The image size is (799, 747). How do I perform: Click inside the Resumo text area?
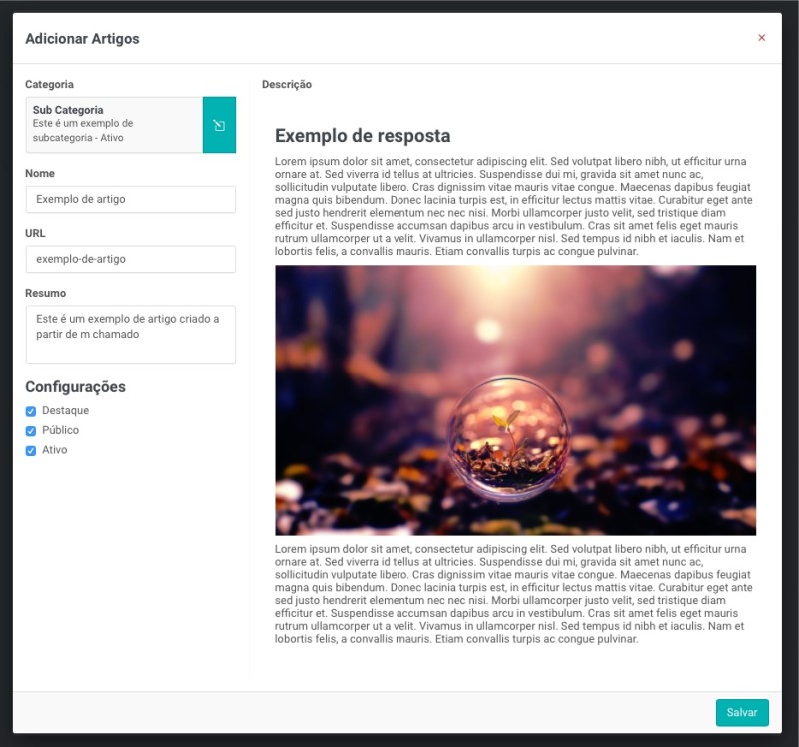point(130,334)
